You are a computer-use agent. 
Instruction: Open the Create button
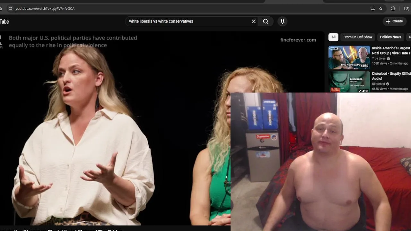point(394,21)
